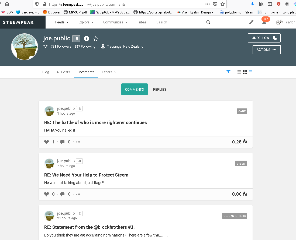Like the "HAHA you nailed it" comment

click(47, 142)
